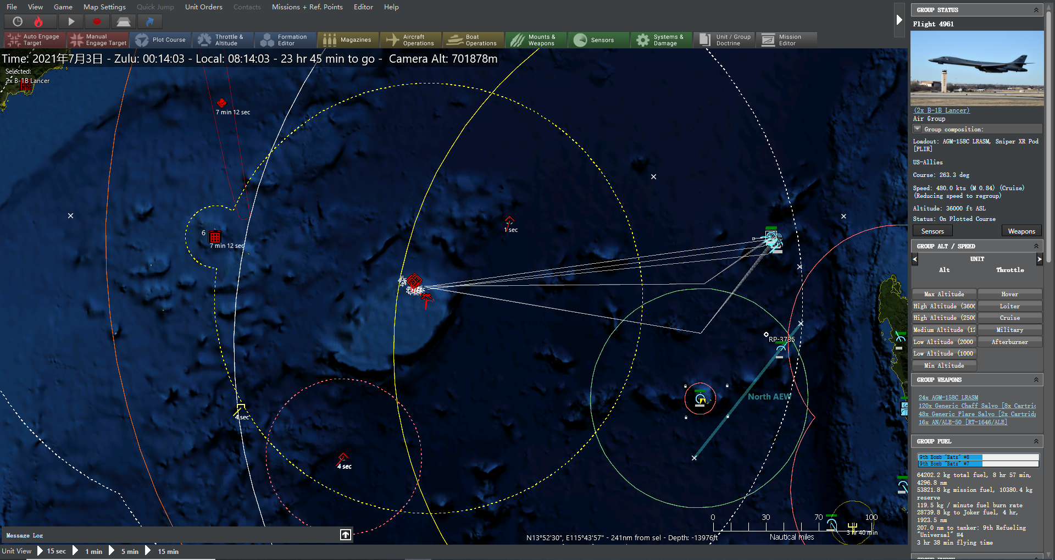The height and width of the screenshot is (560, 1055).
Task: Set throttle to Military
Action: pos(1010,330)
